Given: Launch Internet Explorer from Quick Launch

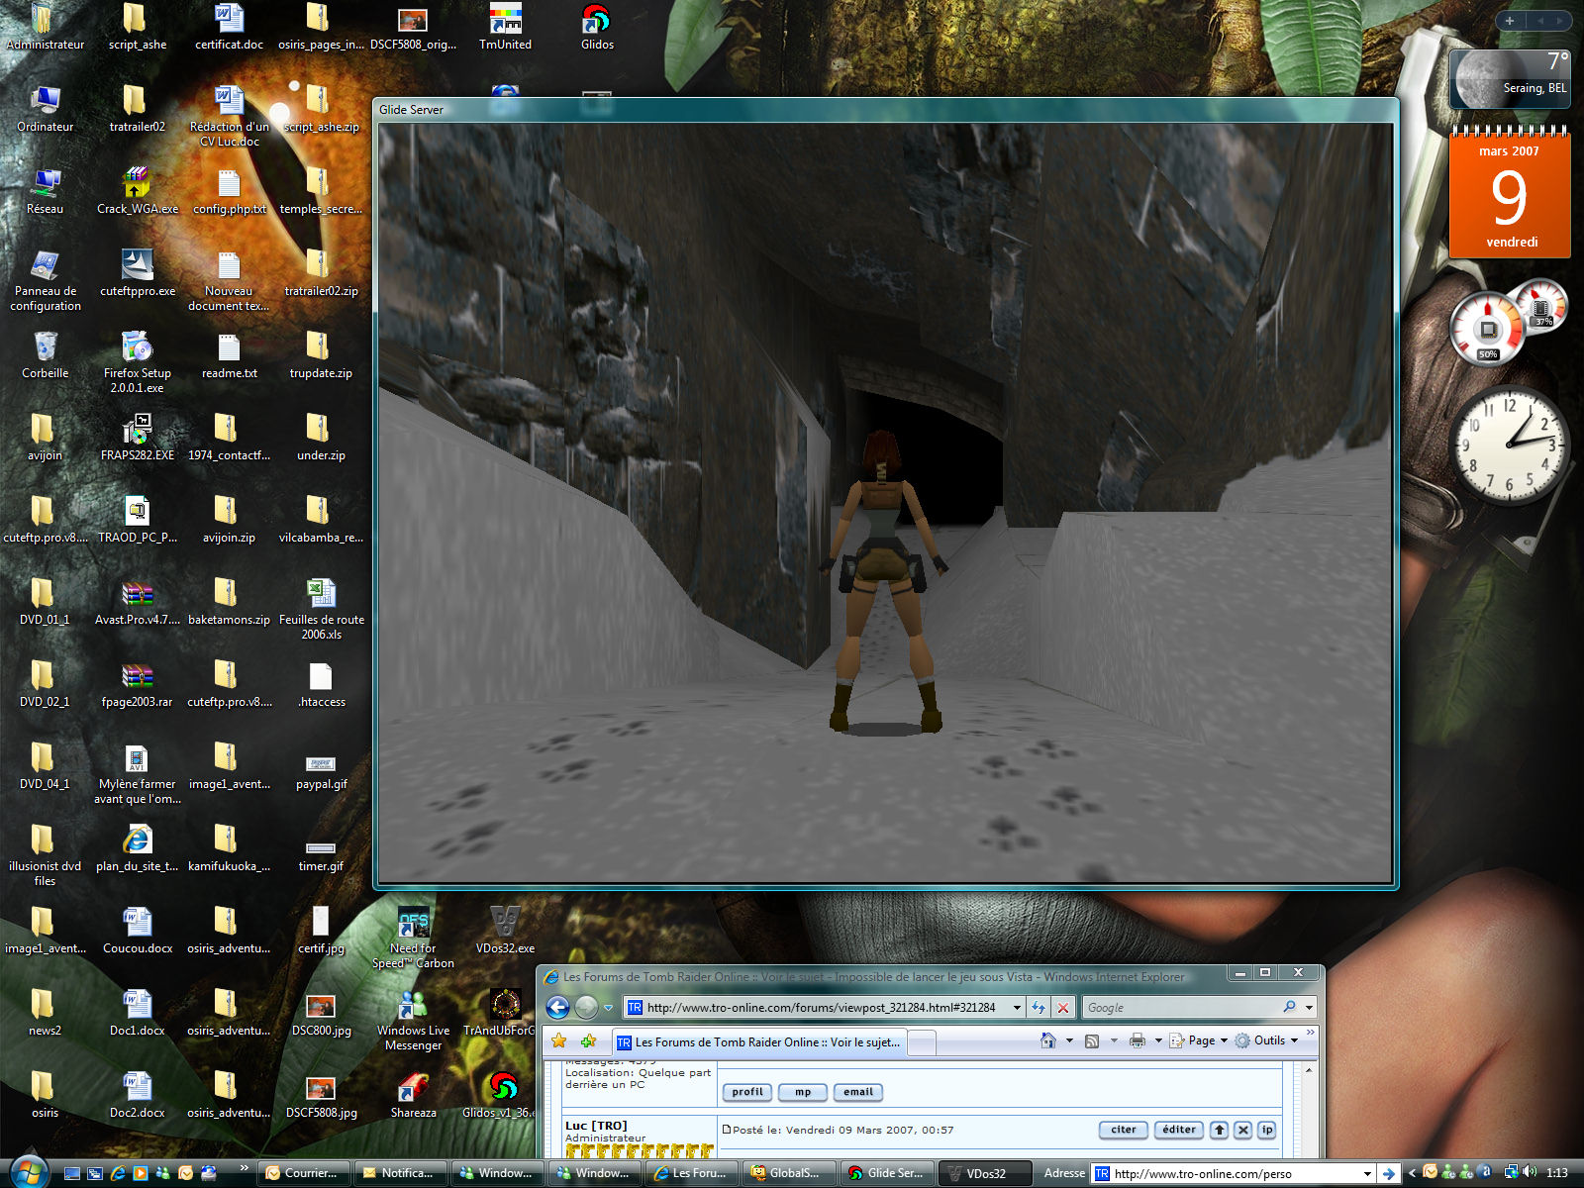Looking at the screenshot, I should pyautogui.click(x=118, y=1173).
